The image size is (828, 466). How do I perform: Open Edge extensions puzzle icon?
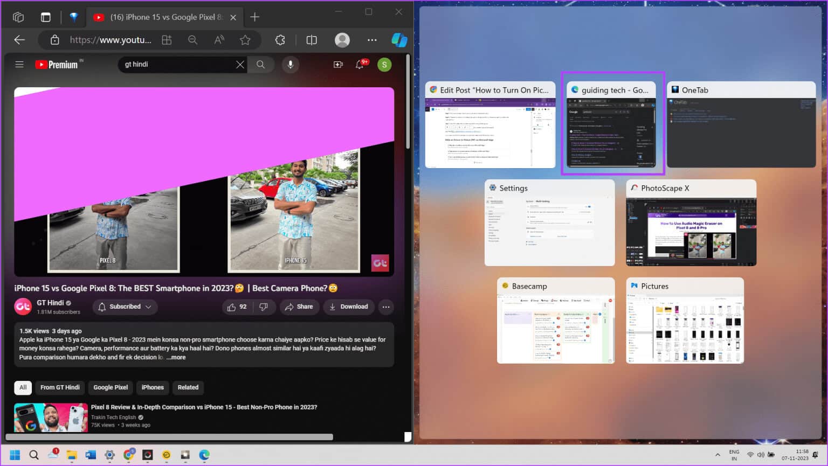(280, 40)
